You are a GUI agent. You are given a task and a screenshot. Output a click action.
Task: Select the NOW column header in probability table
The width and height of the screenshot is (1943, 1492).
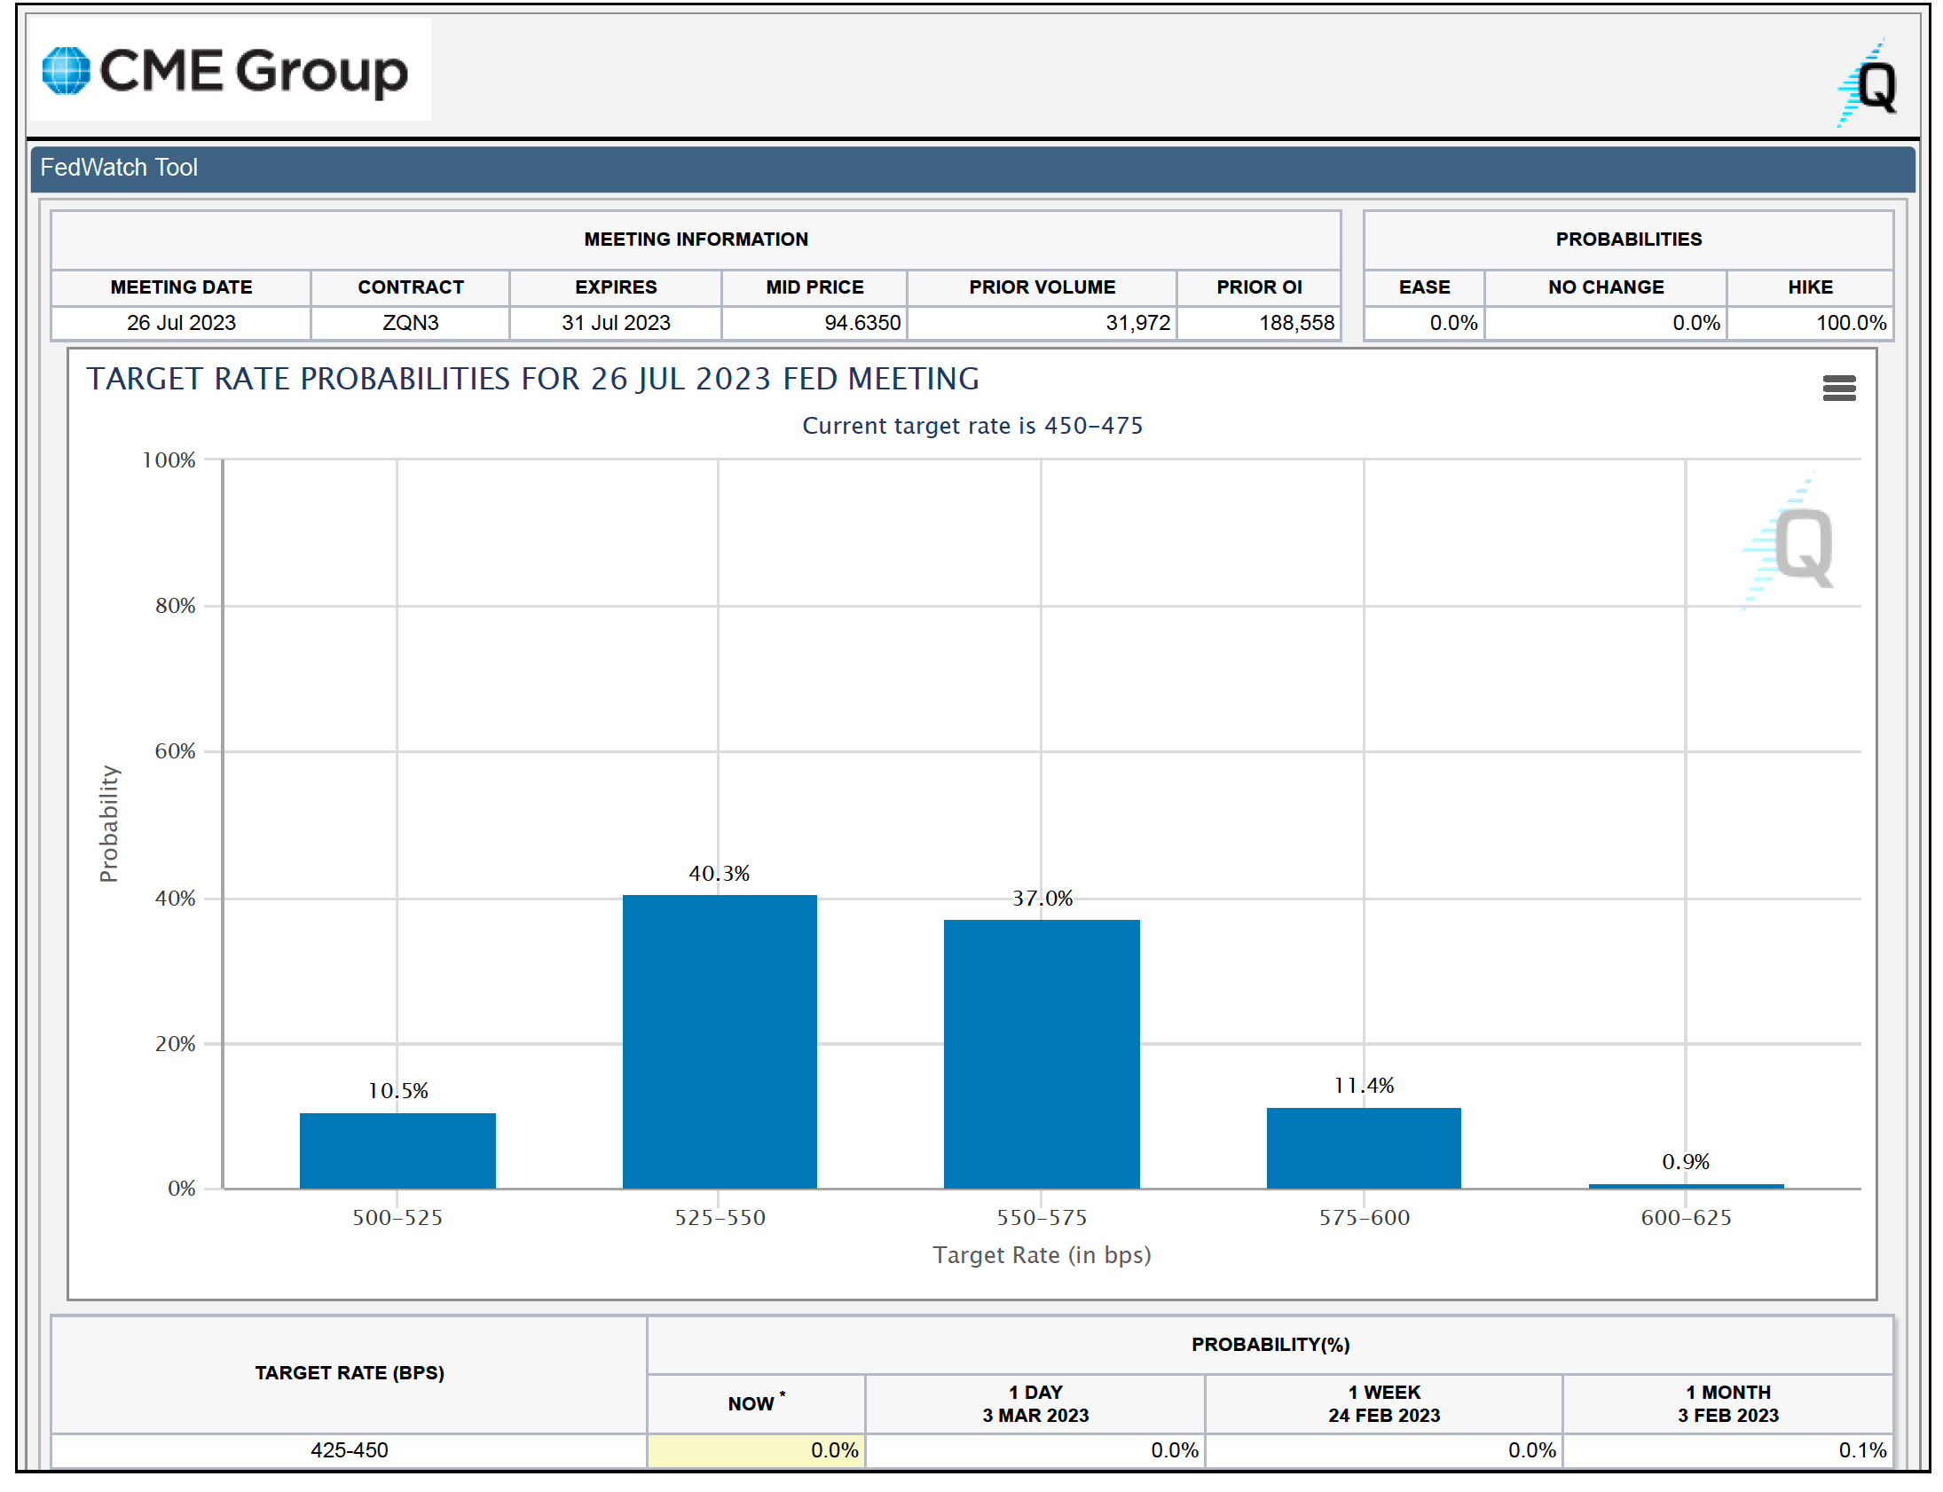[754, 1403]
